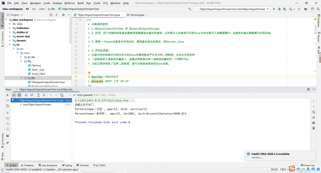This screenshot has width=321, height=173.
Task: Expand the enum-test module
Action: click(10, 36)
